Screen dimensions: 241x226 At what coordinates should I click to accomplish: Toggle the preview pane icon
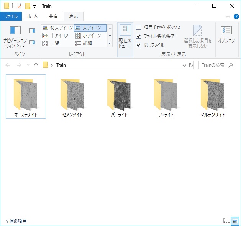(32, 31)
